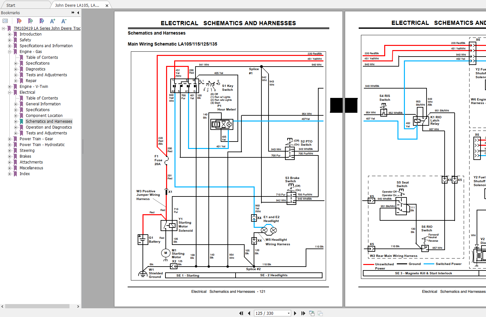Jump to the first page
Viewport: 486px width, 317px height.
click(x=241, y=313)
